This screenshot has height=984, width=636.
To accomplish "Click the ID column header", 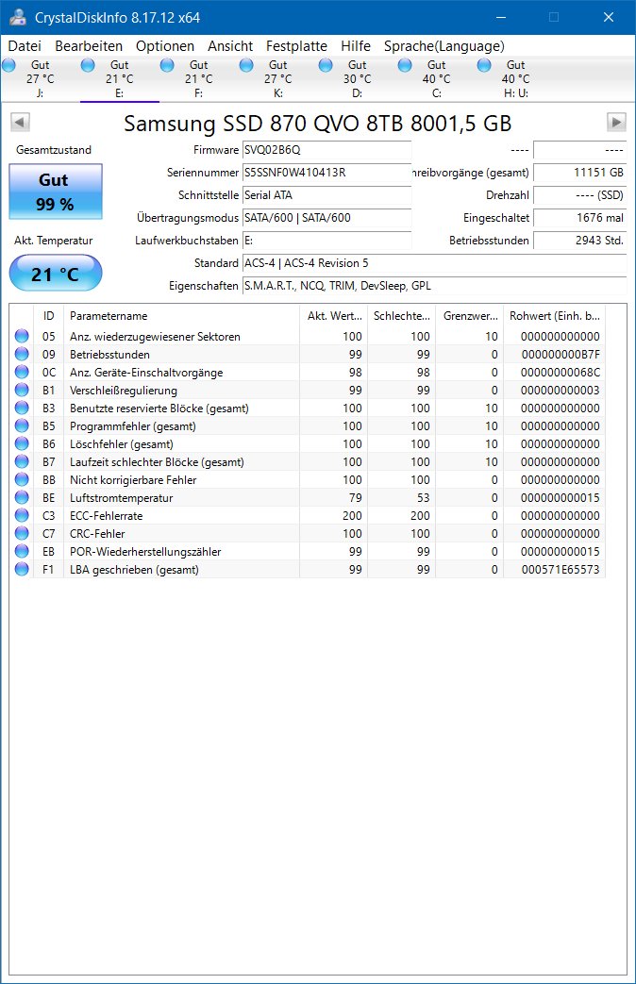I will pyautogui.click(x=48, y=316).
